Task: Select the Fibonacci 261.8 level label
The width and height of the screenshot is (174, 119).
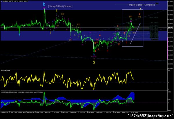Action: [154, 17]
